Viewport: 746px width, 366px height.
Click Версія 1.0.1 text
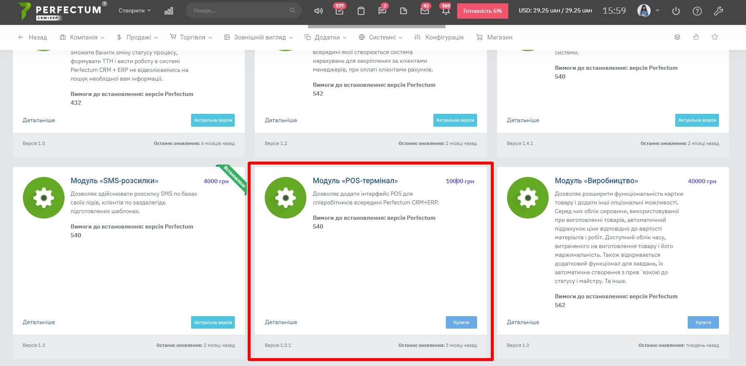(x=278, y=345)
